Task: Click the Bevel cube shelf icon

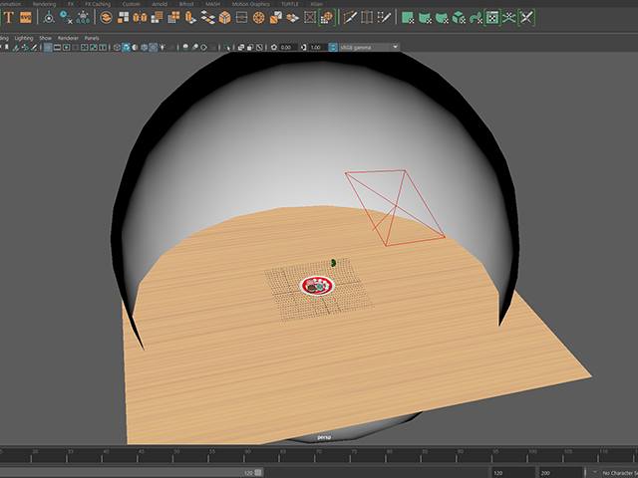Action: point(224,18)
